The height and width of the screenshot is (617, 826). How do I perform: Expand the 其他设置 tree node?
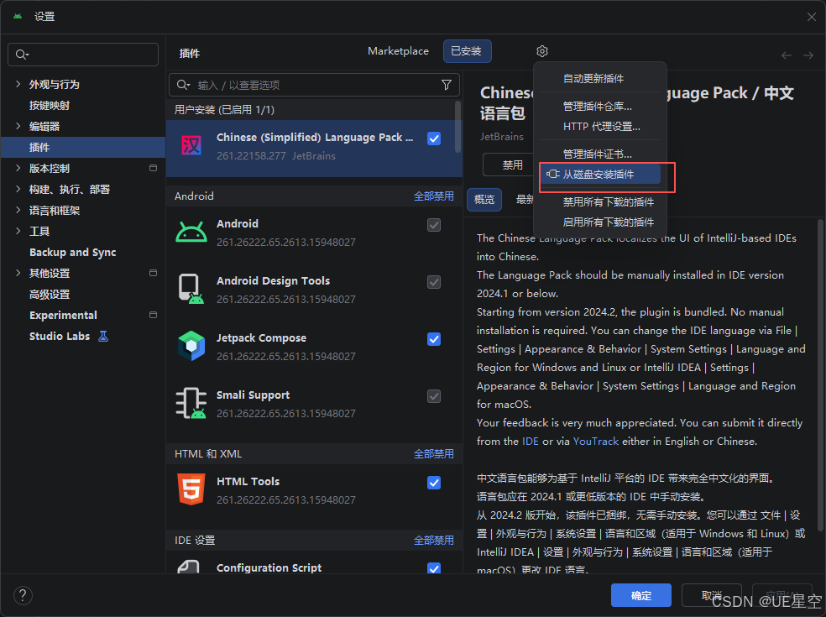coord(18,273)
